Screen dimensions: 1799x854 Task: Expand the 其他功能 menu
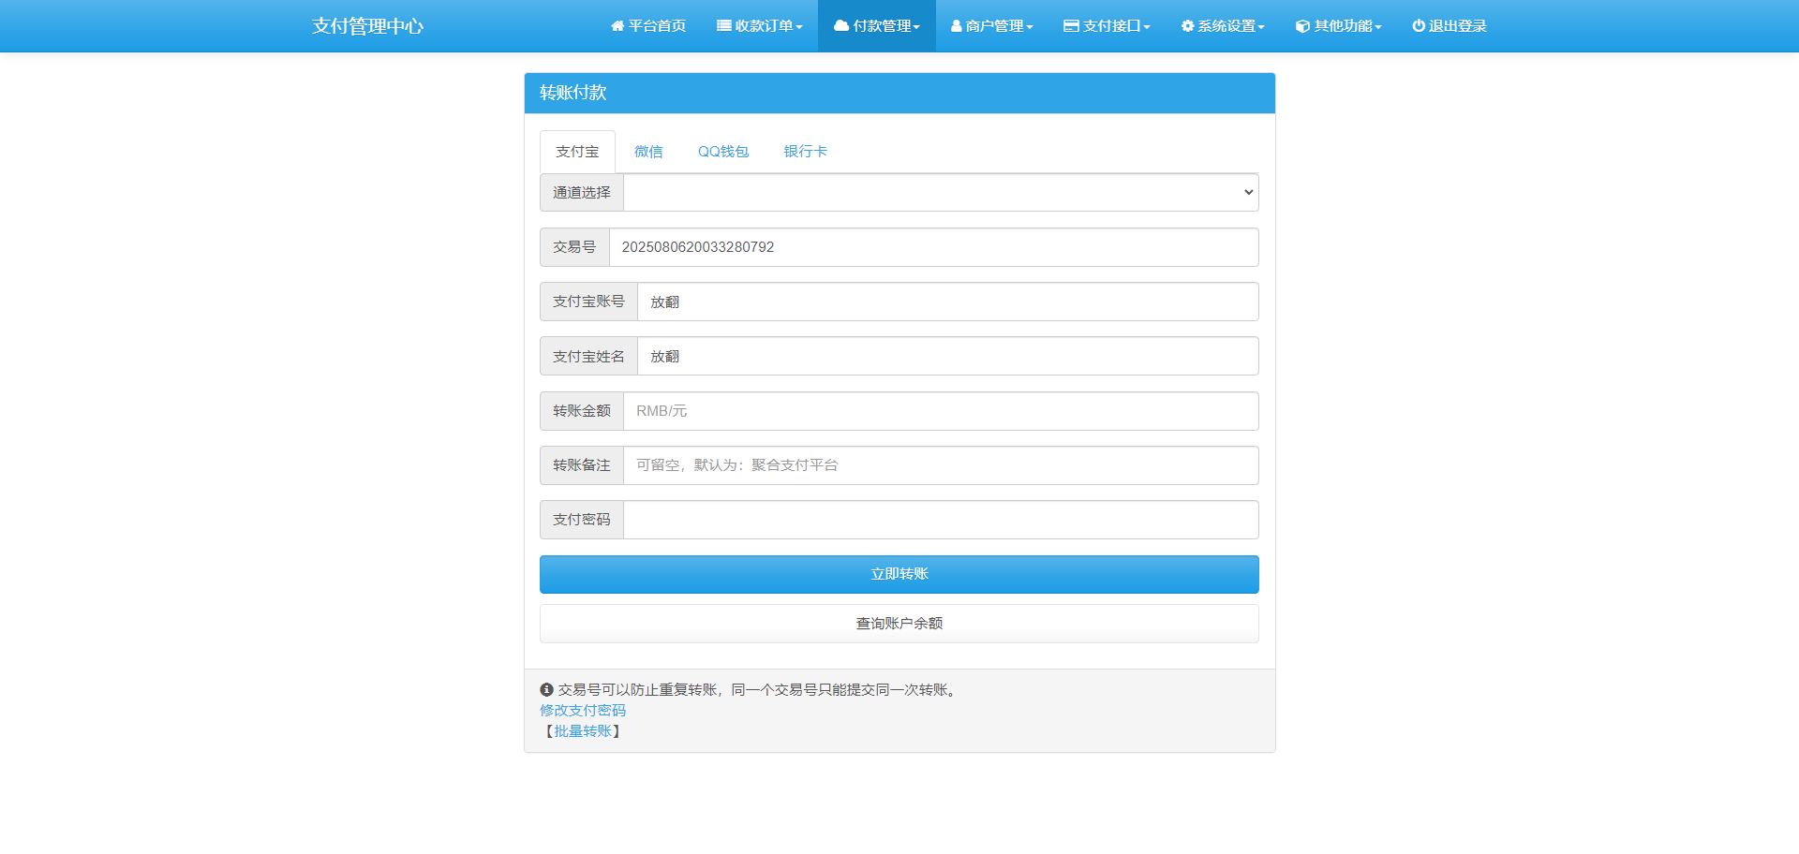(x=1338, y=25)
